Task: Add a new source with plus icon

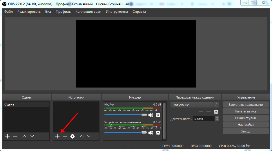Action: click(x=57, y=136)
